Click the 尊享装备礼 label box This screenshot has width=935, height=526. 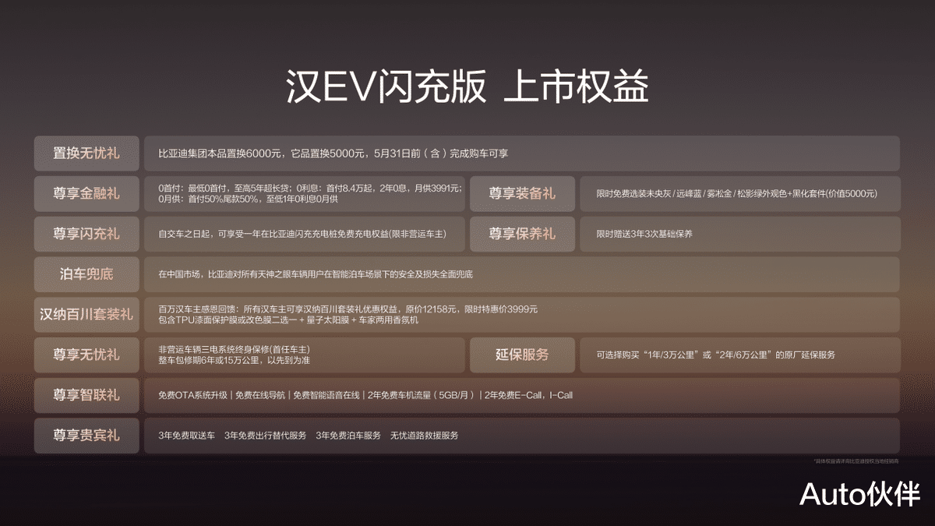coord(522,194)
